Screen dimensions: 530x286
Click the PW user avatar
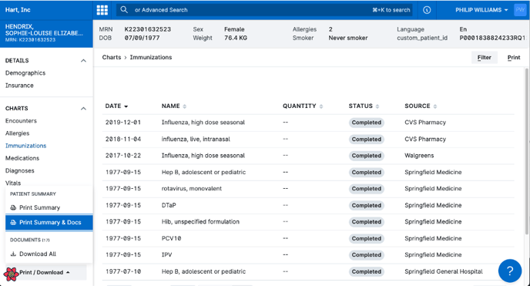pos(520,10)
